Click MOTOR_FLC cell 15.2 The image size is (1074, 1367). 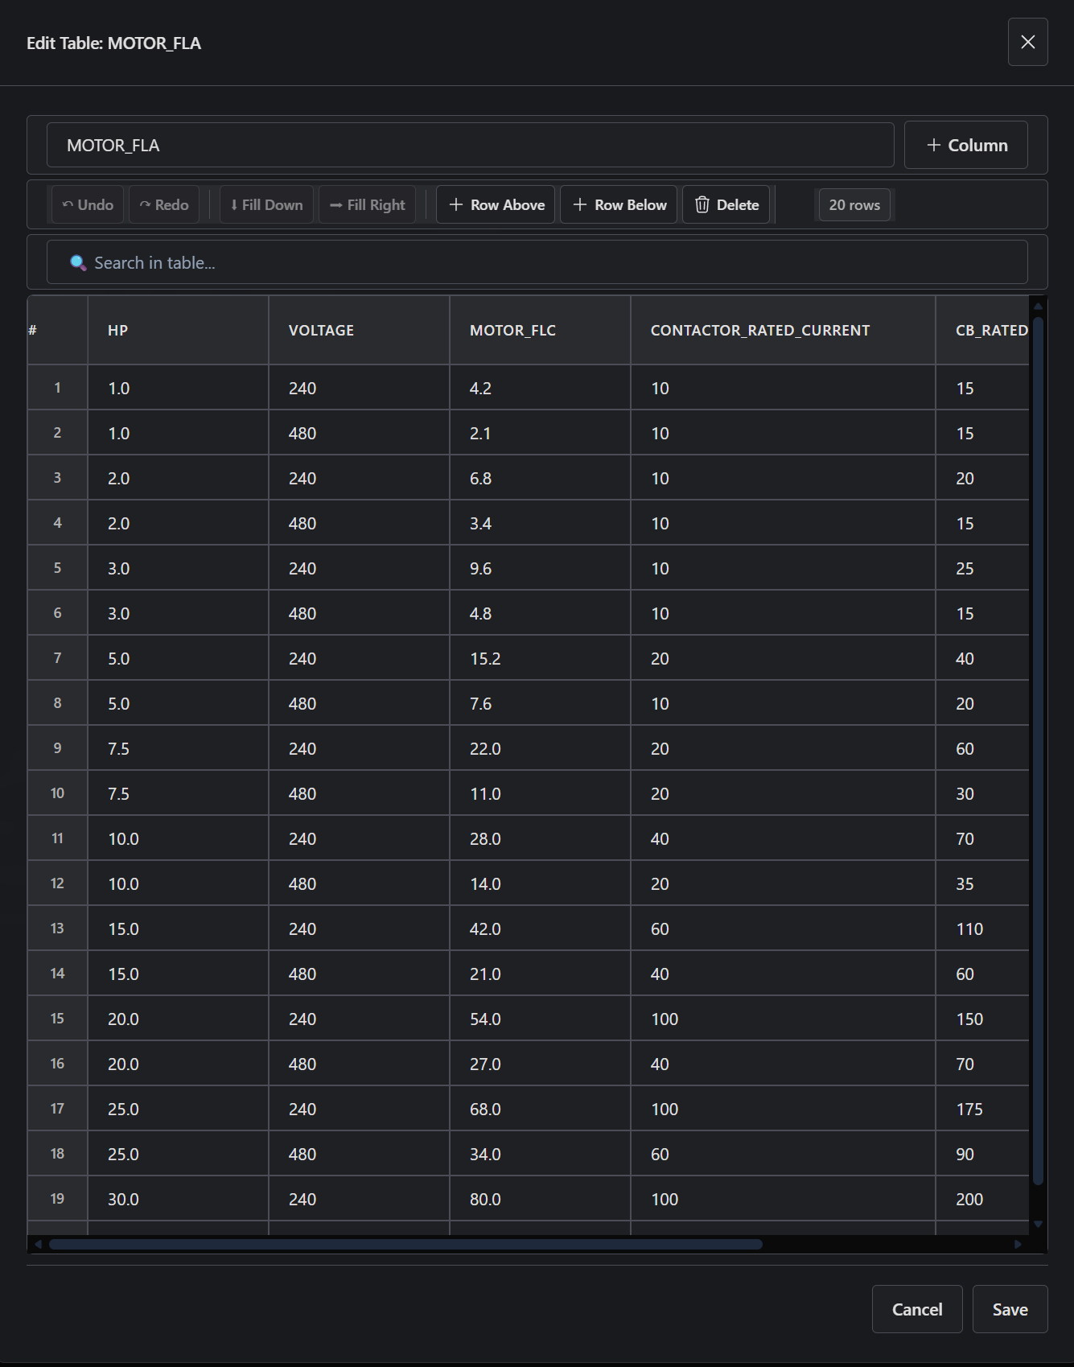(x=540, y=658)
